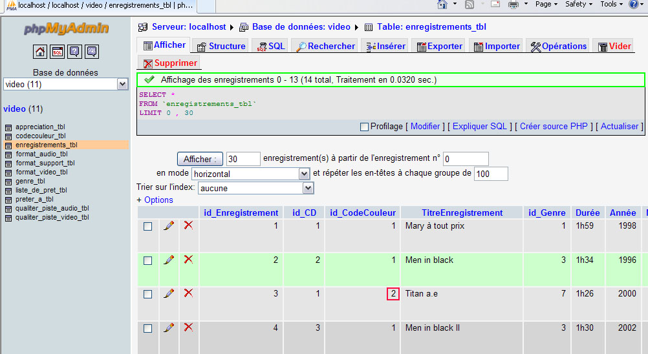Click table icon beside genre_tbl
Viewport: 648px width, 354px height.
8,182
